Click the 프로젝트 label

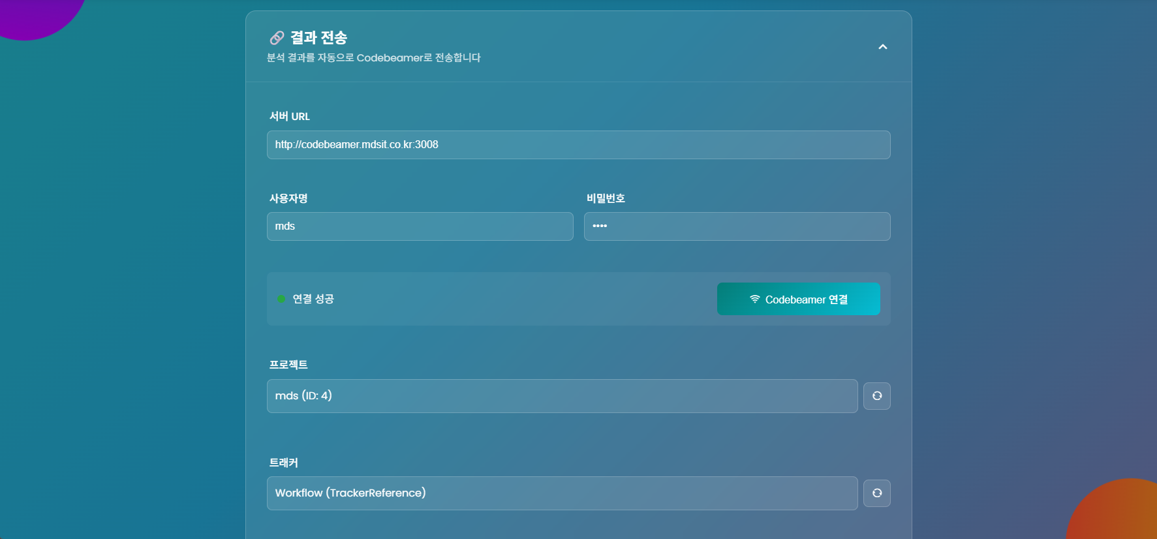point(288,365)
